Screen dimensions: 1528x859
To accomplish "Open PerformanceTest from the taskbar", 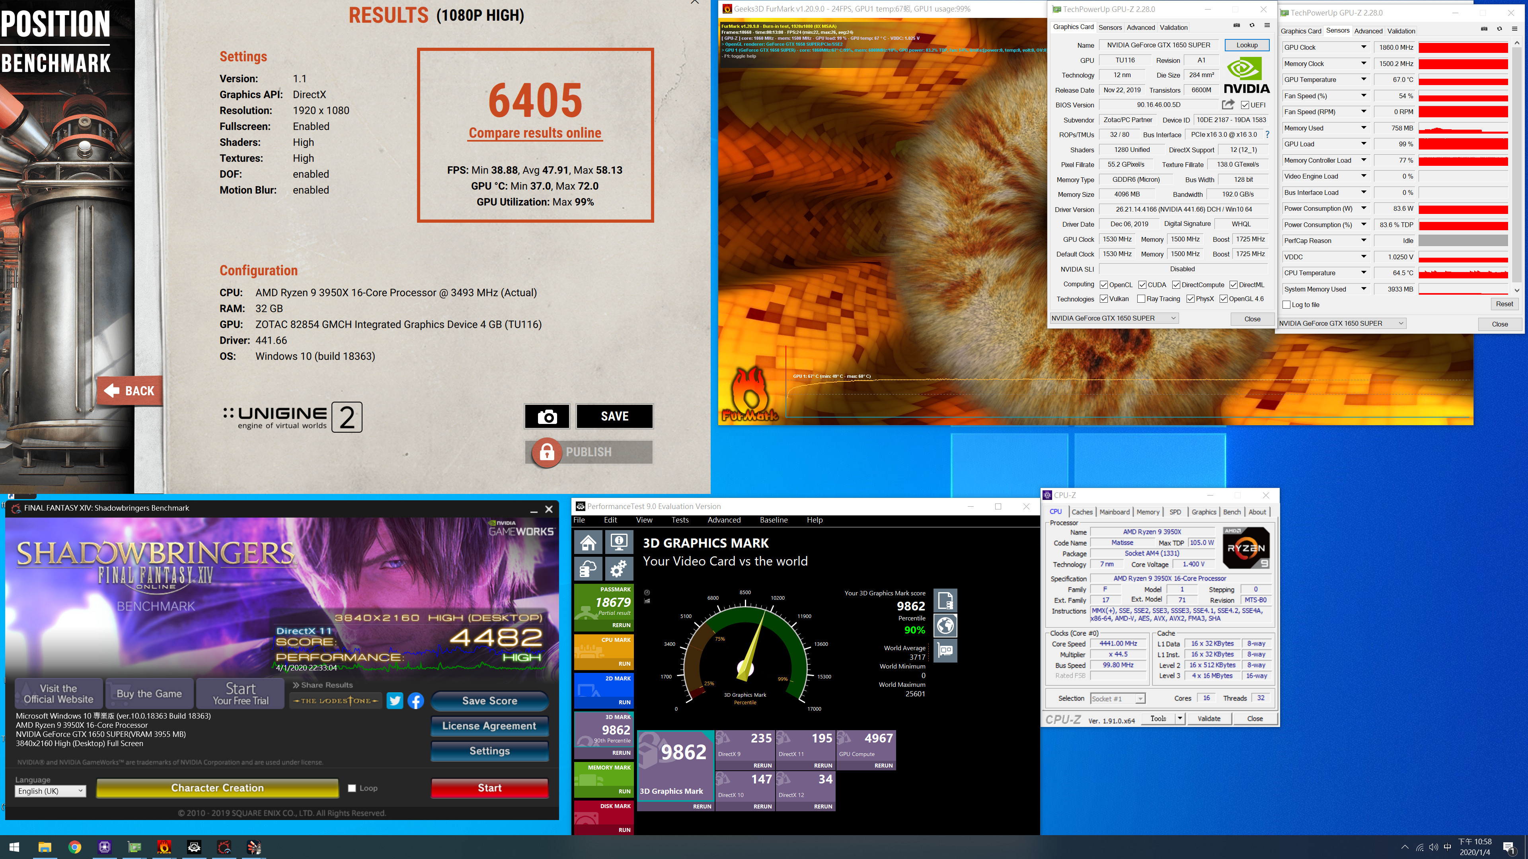I will pos(194,847).
